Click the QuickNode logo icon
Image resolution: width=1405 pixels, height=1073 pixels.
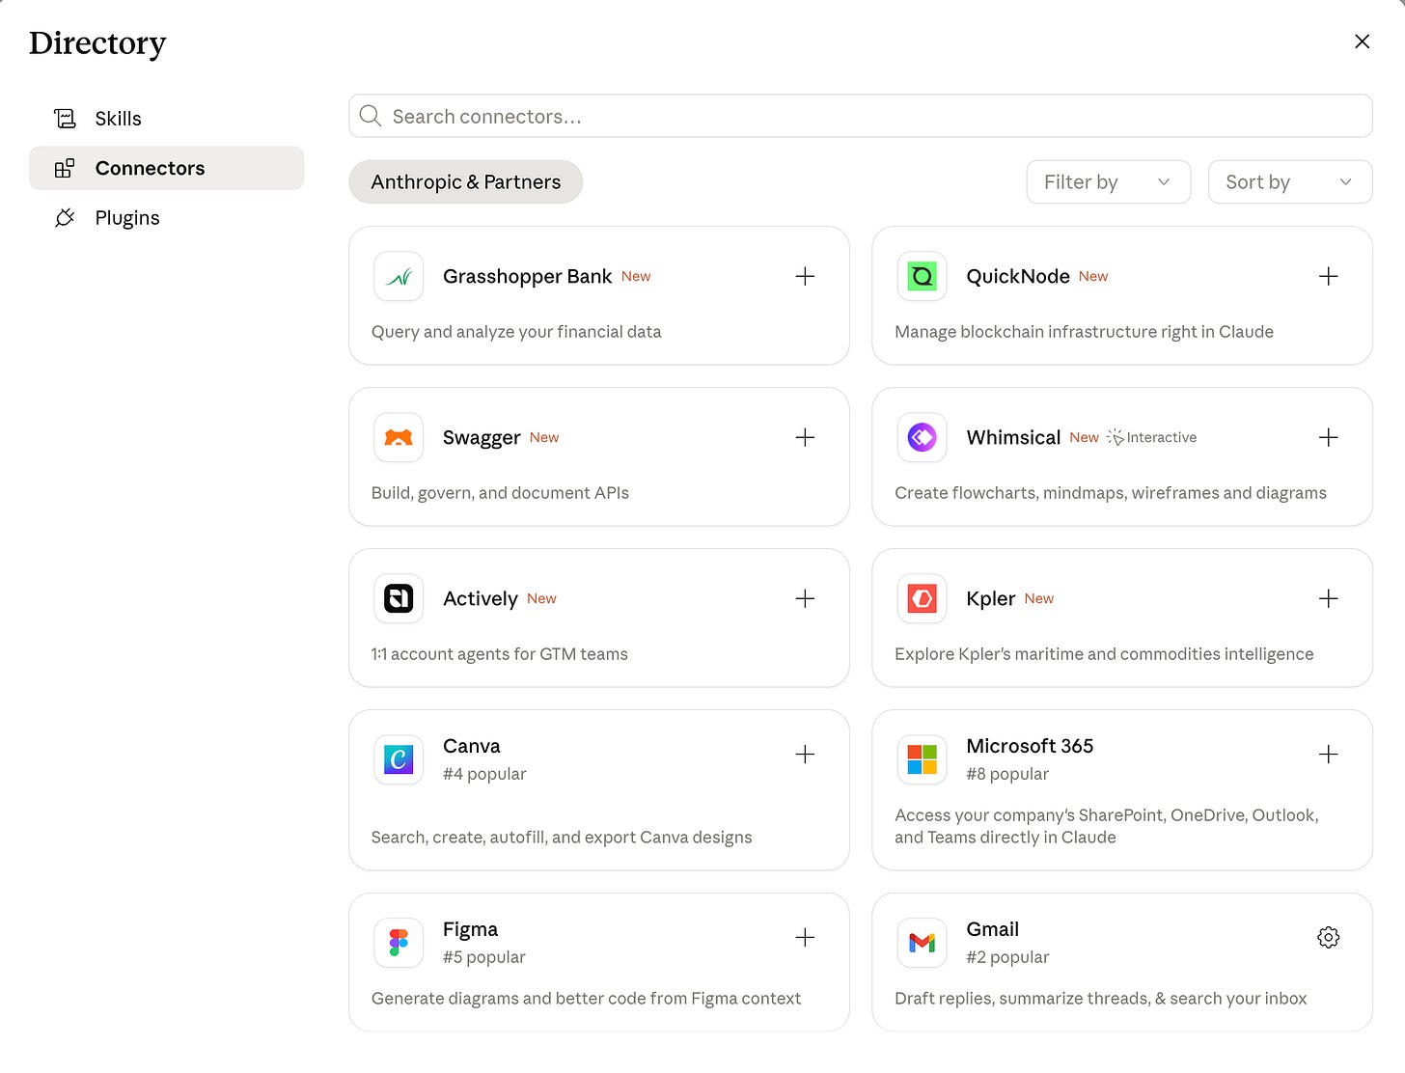click(x=922, y=277)
